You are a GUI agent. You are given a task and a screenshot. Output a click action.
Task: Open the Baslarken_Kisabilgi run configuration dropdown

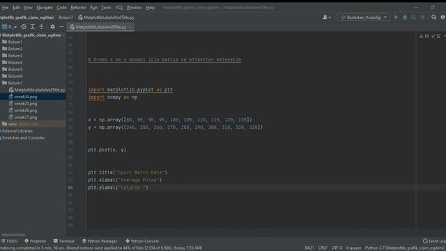click(364, 17)
